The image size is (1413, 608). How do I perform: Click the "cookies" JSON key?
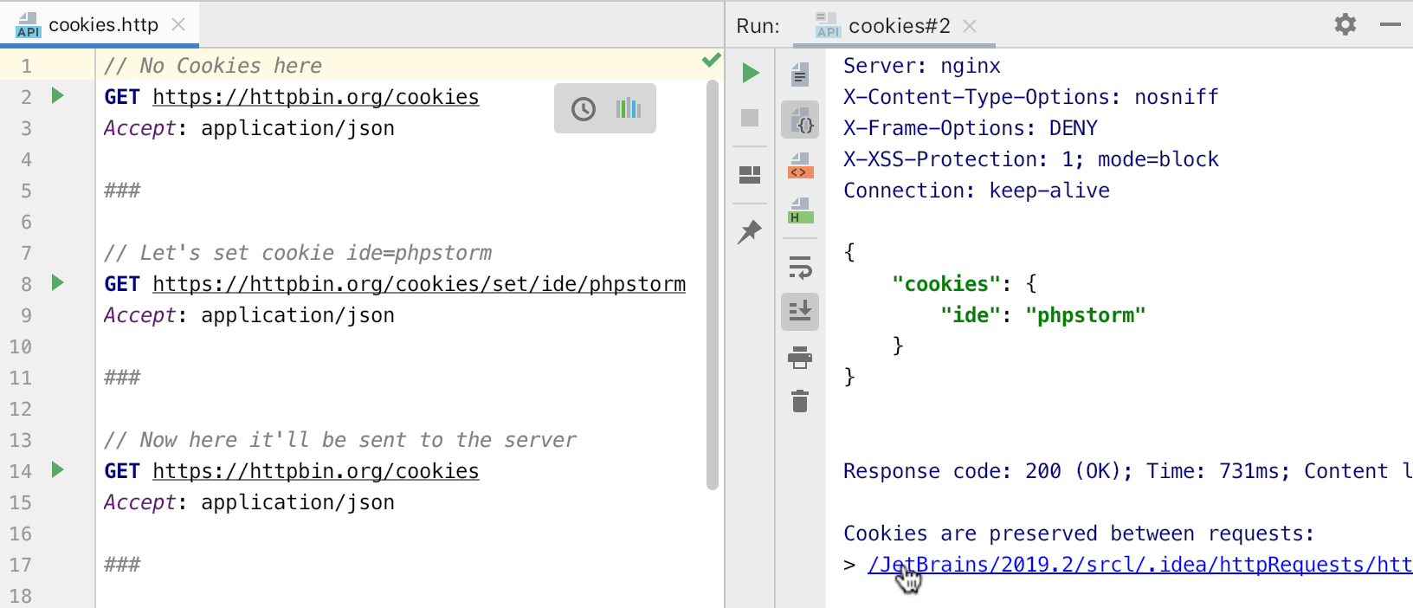(x=946, y=284)
